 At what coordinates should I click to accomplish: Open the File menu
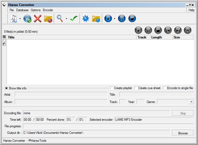[x=12, y=10]
